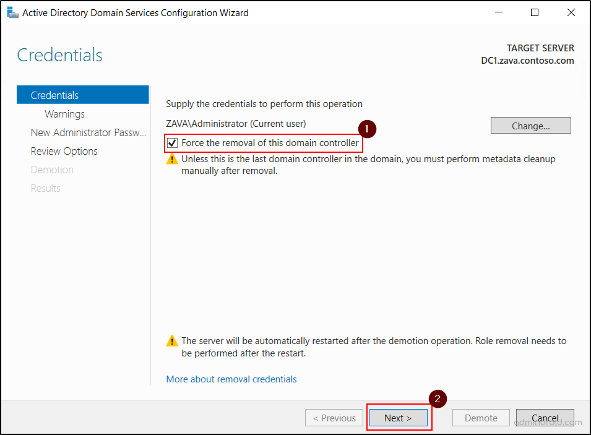Open the New Administrator Password step
The image size is (591, 435).
[88, 132]
